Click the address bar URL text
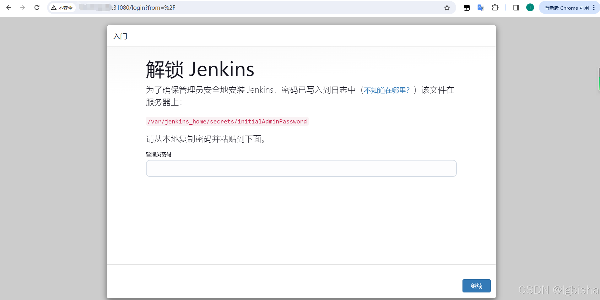 143,8
